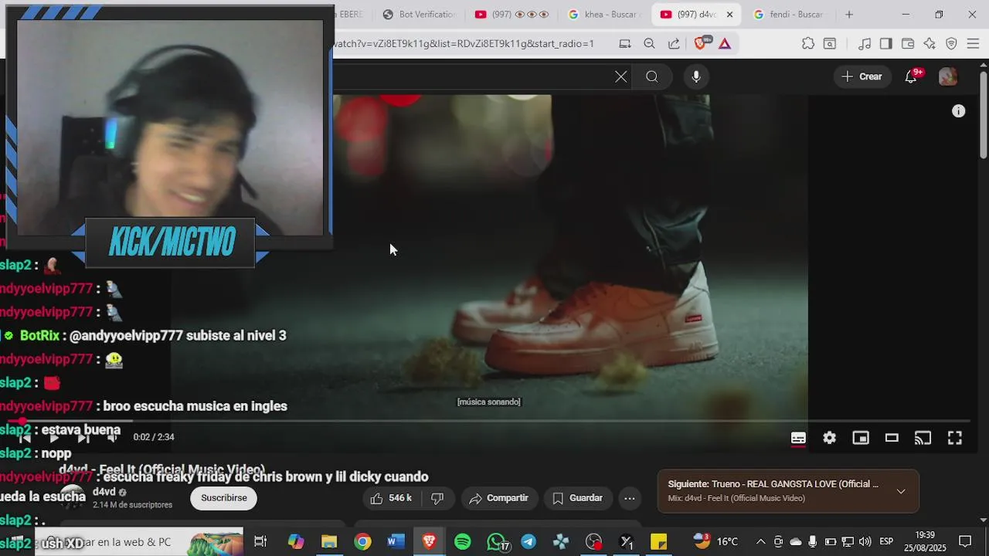The height and width of the screenshot is (556, 989).
Task: Open the Guardar save-to-playlist menu
Action: [x=578, y=498]
